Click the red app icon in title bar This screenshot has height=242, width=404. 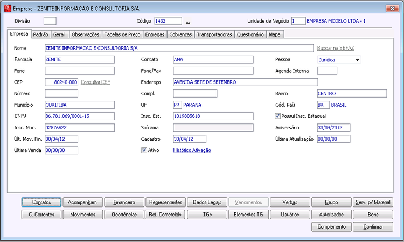click(8, 9)
